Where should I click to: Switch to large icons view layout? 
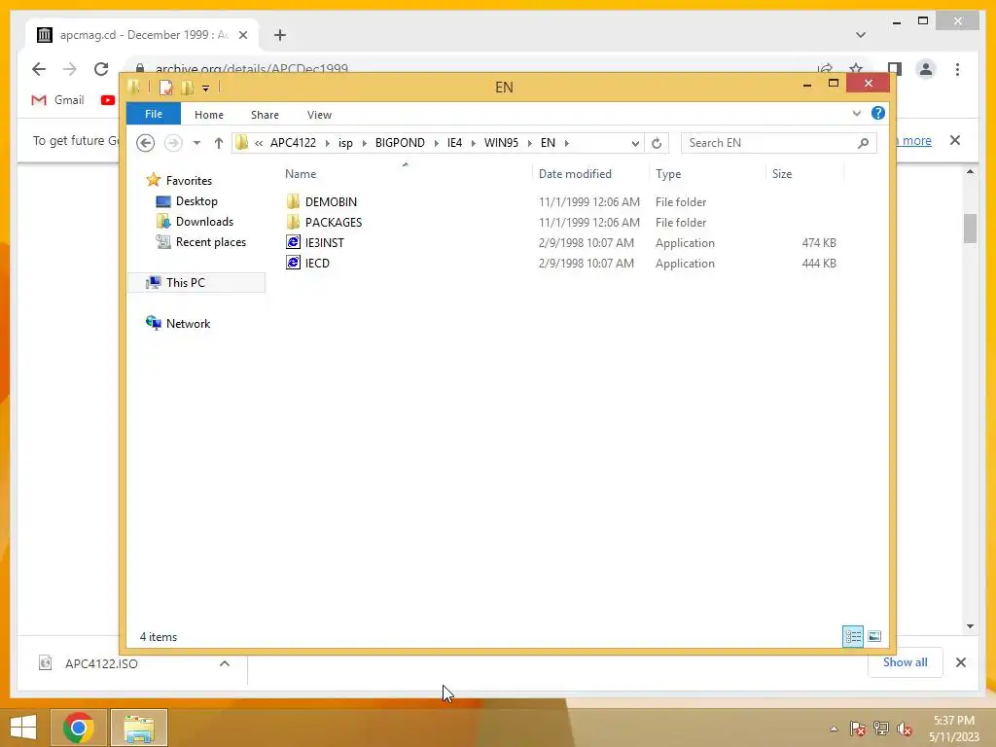tap(874, 636)
